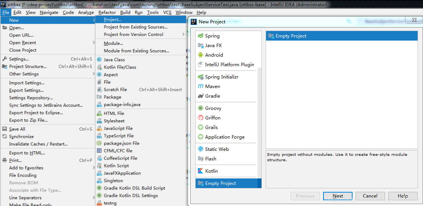
Task: Click the Previous button in New Project
Action: [305, 196]
